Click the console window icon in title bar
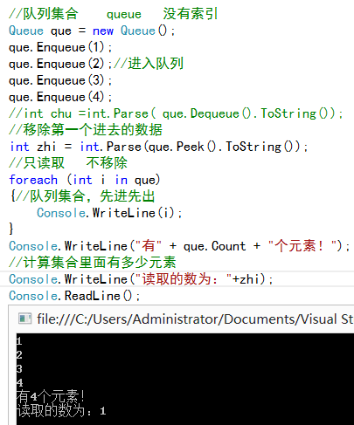Image resolution: width=354 pixels, height=425 pixels. (x=24, y=319)
